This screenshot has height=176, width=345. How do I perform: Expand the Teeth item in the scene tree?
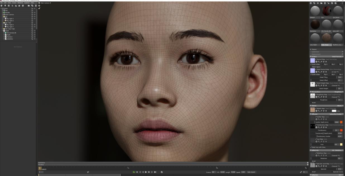[x=4, y=35]
